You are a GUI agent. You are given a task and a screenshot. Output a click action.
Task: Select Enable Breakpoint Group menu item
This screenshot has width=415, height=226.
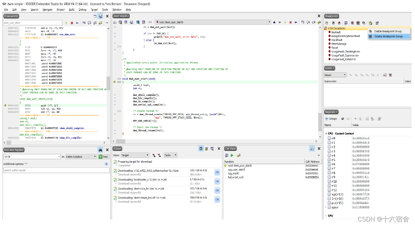pyautogui.click(x=389, y=31)
